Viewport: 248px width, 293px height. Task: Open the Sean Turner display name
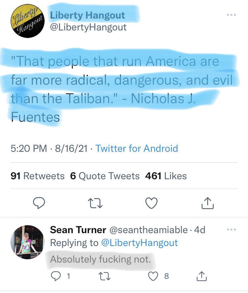(78, 230)
